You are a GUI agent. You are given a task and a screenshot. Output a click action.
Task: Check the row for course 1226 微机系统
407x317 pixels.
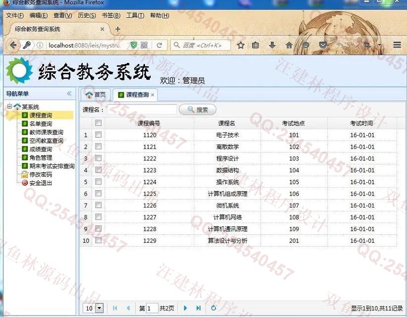(98, 205)
